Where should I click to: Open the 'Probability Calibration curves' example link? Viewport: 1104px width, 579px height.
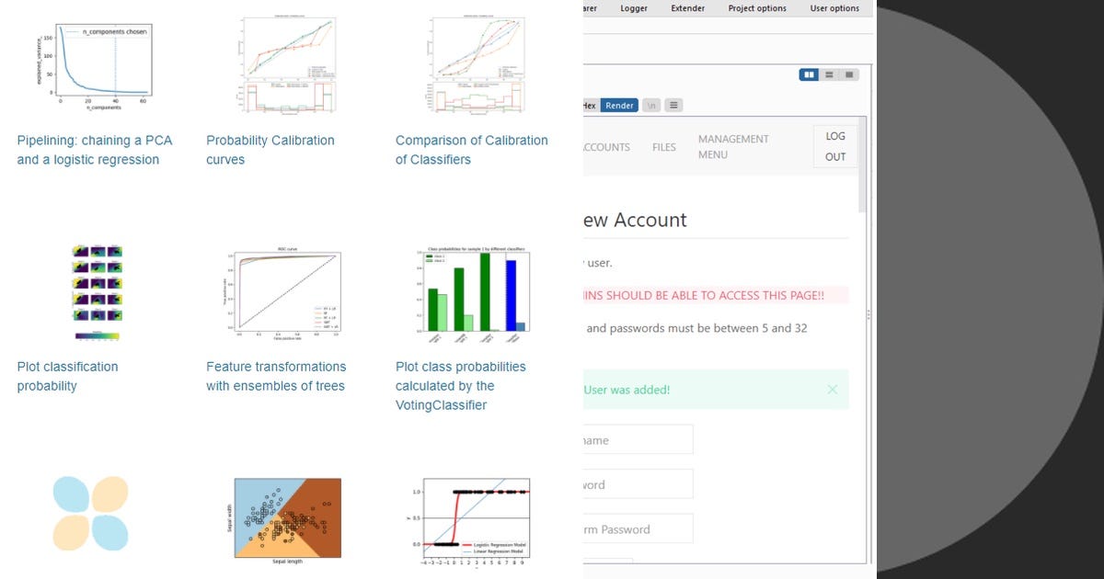coord(270,149)
